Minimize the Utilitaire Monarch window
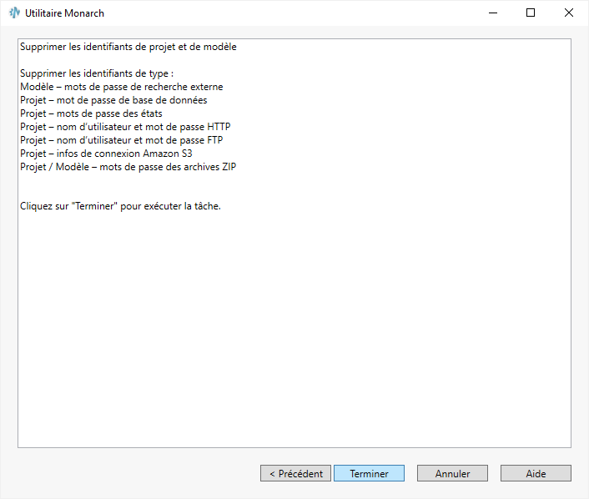The image size is (589, 499). tap(493, 13)
